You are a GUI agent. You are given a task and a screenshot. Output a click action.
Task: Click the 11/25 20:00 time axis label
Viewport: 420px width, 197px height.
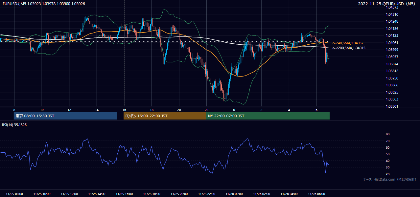point(179,194)
